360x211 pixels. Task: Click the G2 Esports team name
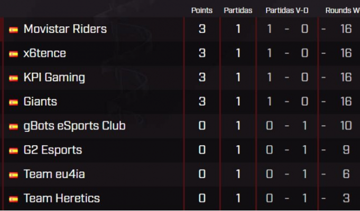53,150
